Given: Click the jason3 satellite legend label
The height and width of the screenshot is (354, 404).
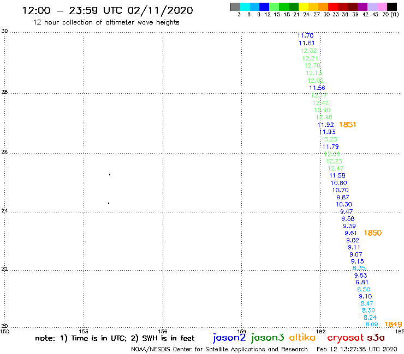Looking at the screenshot, I should 268,338.
